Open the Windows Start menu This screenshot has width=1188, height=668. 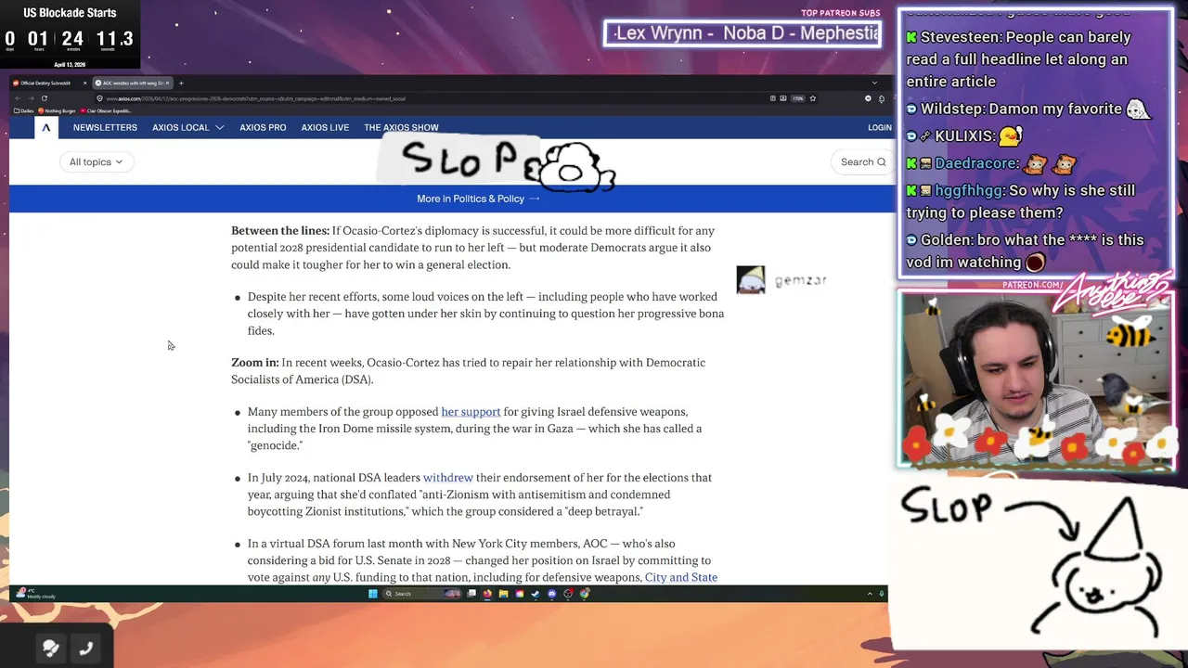pos(373,594)
